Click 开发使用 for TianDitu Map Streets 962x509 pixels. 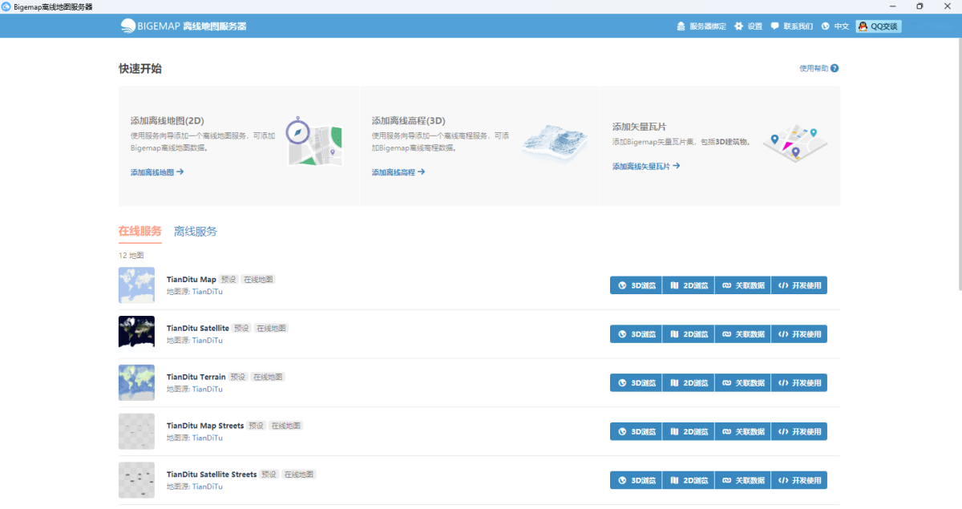[798, 432]
